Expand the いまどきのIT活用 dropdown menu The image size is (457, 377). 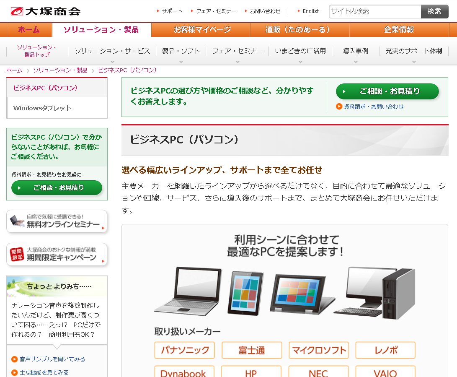(x=300, y=51)
